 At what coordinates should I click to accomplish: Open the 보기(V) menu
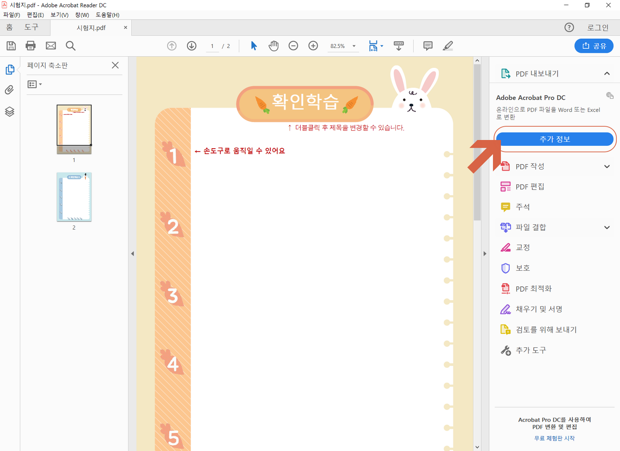pyautogui.click(x=60, y=15)
